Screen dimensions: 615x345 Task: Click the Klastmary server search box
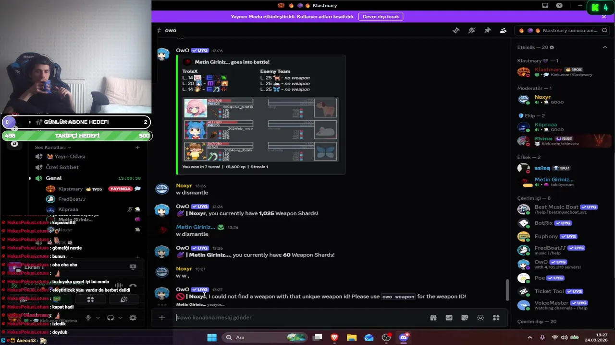click(562, 30)
